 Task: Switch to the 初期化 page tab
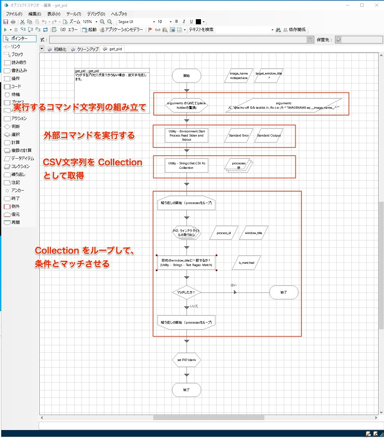coord(57,49)
